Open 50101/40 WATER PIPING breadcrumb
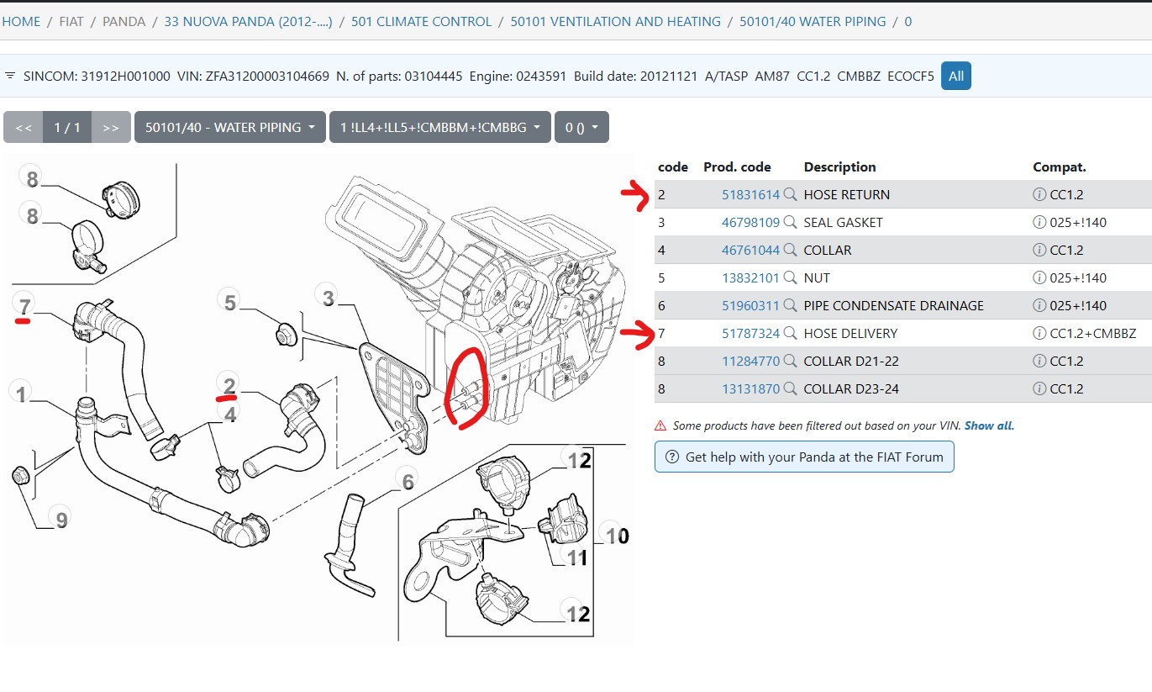 (x=813, y=21)
